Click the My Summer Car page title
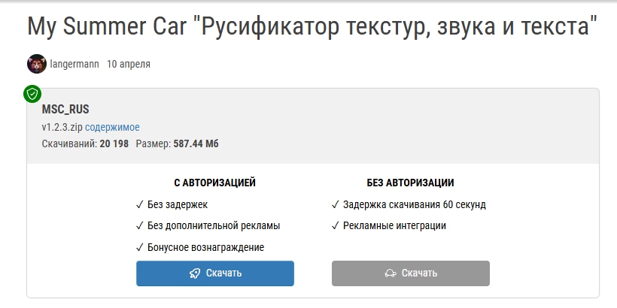Image resolution: width=617 pixels, height=308 pixels. coord(312,27)
